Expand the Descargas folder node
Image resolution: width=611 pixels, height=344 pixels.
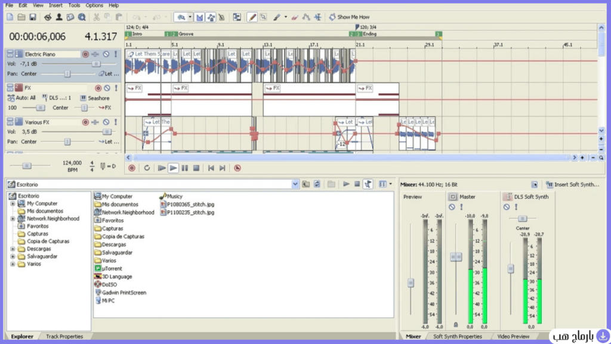pos(13,249)
